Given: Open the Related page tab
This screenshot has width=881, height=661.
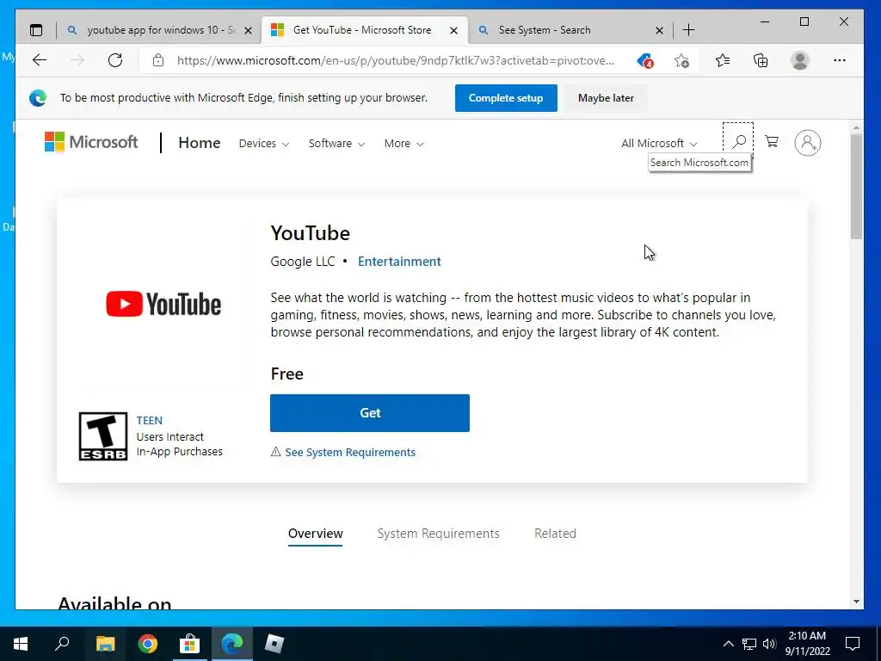Looking at the screenshot, I should (555, 534).
